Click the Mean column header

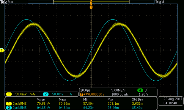click(x=62, y=99)
